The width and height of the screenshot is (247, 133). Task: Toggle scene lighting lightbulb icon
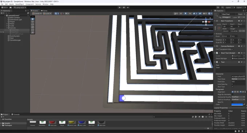tap(185, 13)
